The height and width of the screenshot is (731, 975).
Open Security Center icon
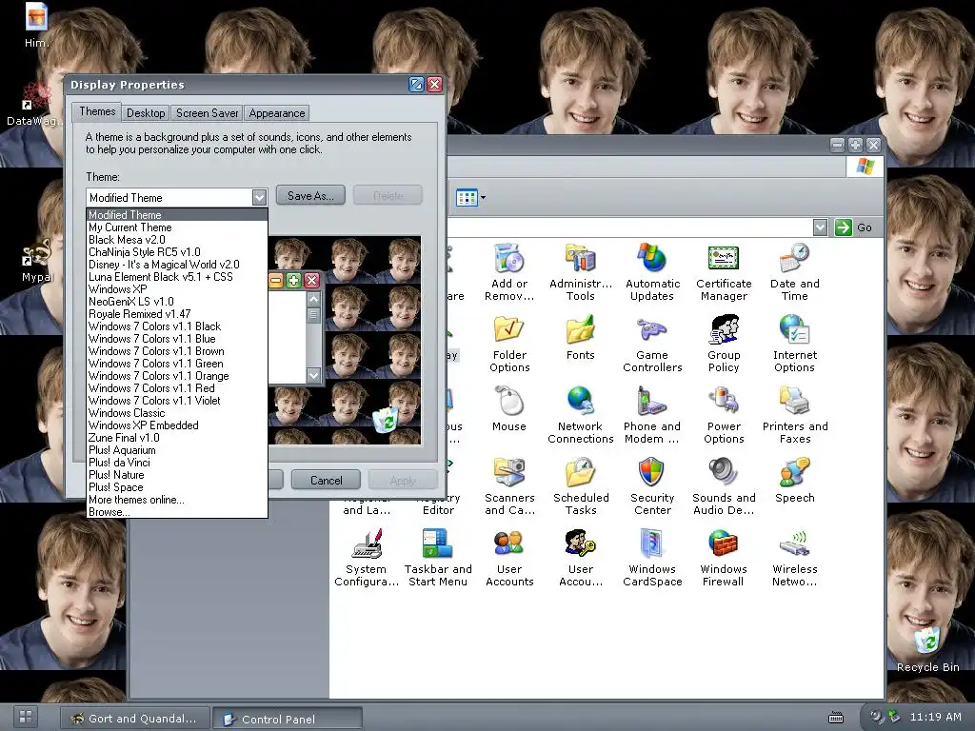coord(651,473)
